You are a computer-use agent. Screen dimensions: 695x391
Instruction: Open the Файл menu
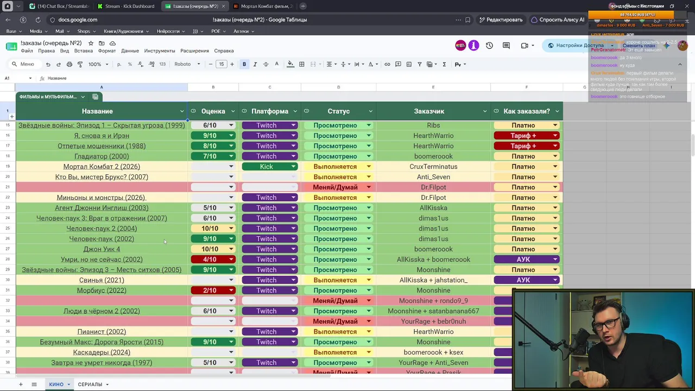27,51
